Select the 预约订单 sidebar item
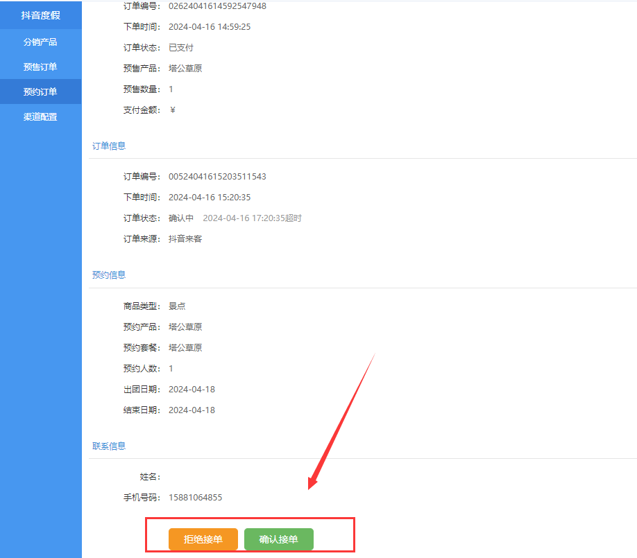637x558 pixels. click(40, 91)
